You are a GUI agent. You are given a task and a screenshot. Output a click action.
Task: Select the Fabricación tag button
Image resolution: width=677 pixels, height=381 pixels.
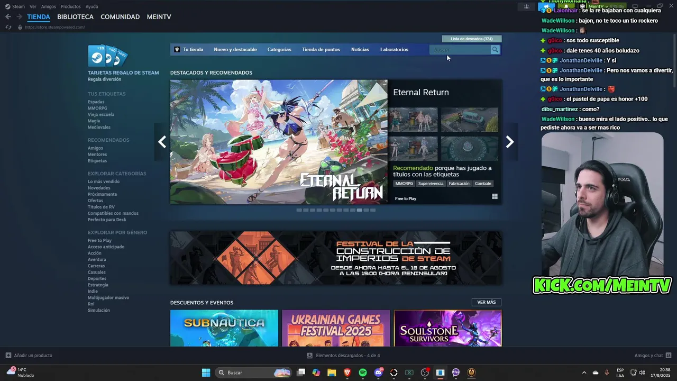(459, 184)
